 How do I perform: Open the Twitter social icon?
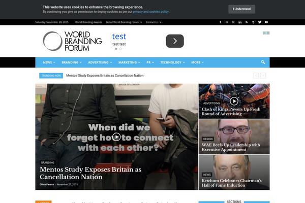[260, 22]
